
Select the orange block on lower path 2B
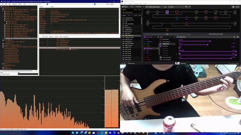coord(167,29)
